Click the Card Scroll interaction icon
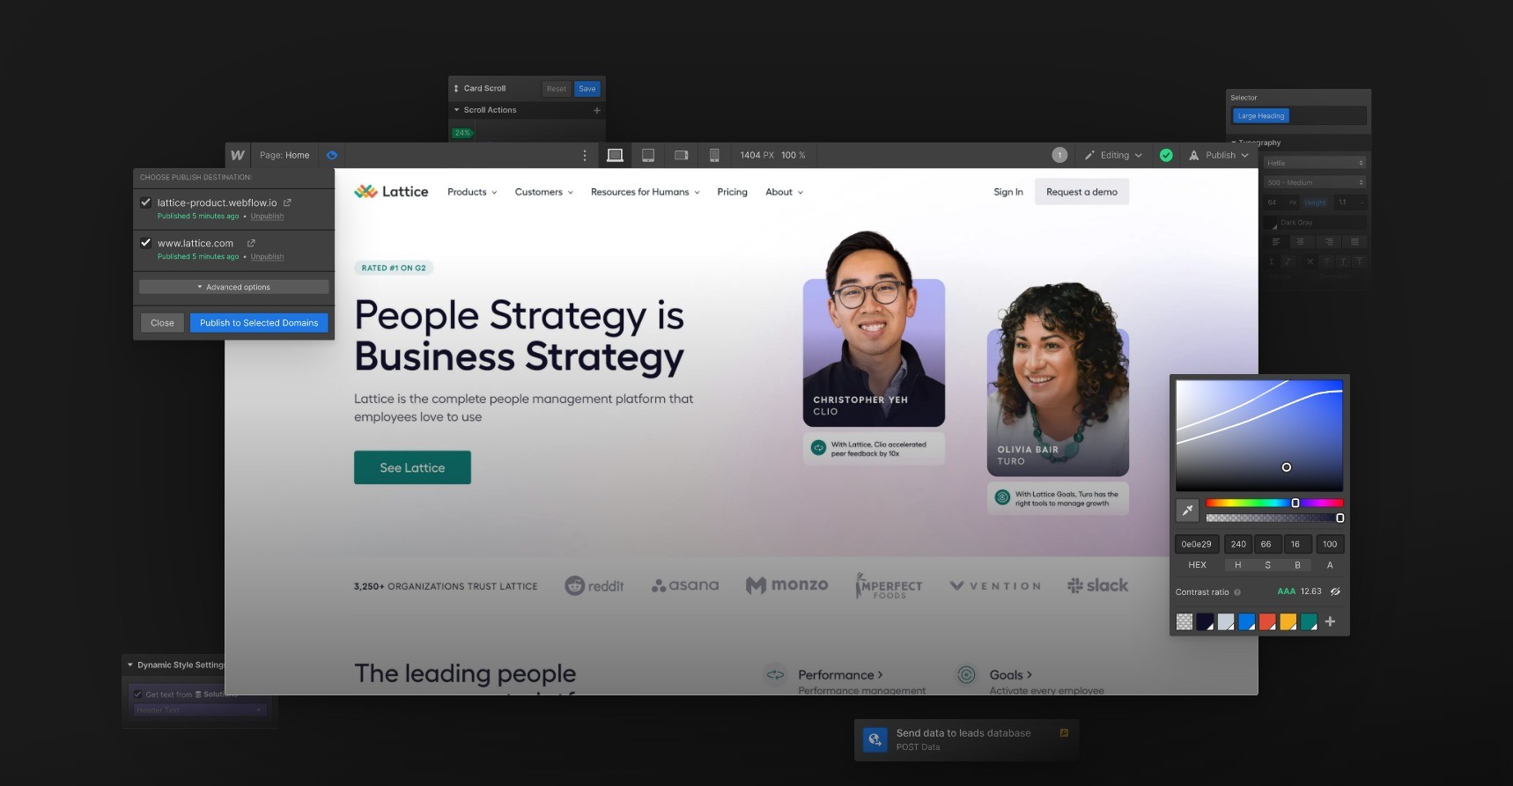Screen dimensions: 1513x786 pyautogui.click(x=456, y=88)
